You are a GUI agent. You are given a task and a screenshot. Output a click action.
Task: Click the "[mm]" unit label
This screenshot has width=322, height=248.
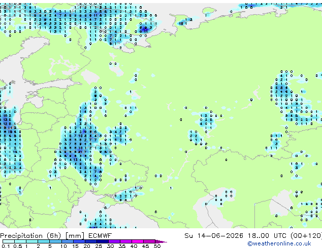(75, 236)
